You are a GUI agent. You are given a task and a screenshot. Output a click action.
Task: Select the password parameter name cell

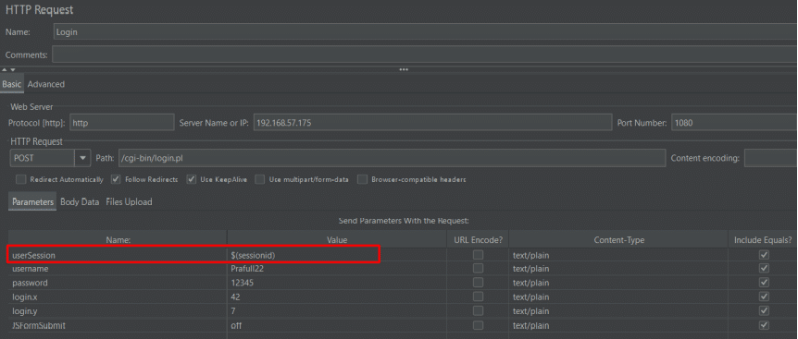coord(118,283)
